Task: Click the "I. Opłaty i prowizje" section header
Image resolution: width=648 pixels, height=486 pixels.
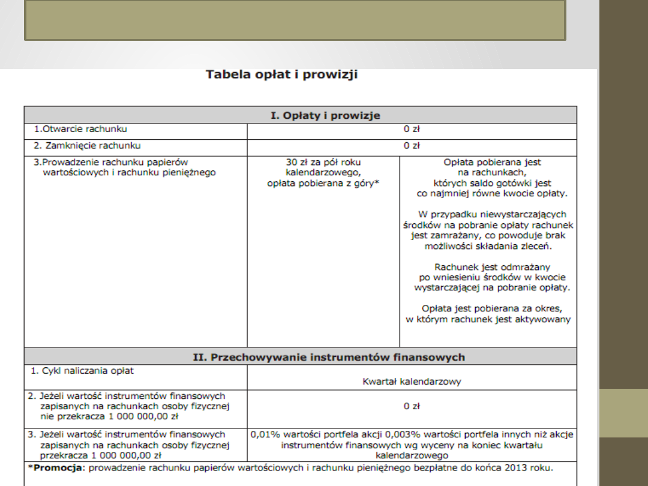Action: (x=325, y=115)
